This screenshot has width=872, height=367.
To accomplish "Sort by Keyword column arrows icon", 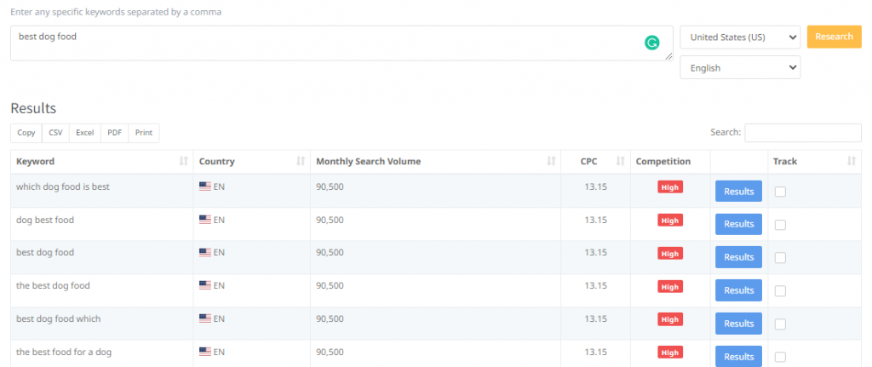I will click(x=184, y=162).
